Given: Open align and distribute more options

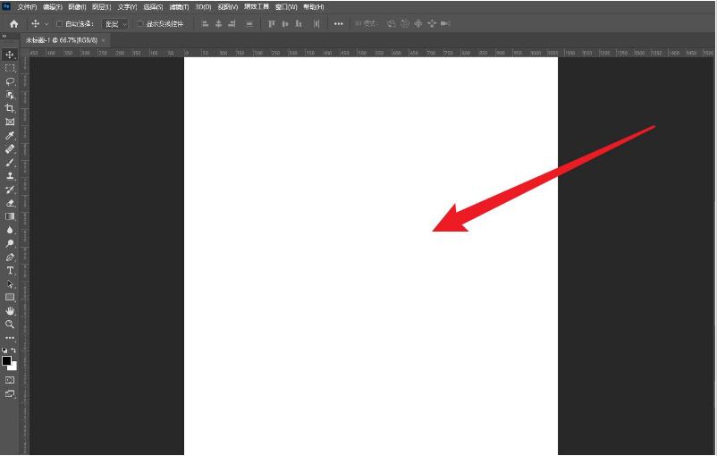Looking at the screenshot, I should [338, 24].
